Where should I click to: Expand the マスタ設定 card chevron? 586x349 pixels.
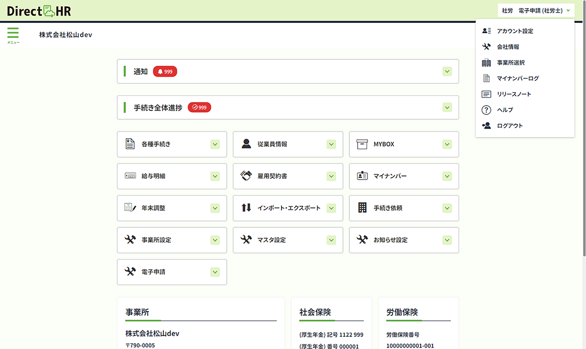(331, 240)
